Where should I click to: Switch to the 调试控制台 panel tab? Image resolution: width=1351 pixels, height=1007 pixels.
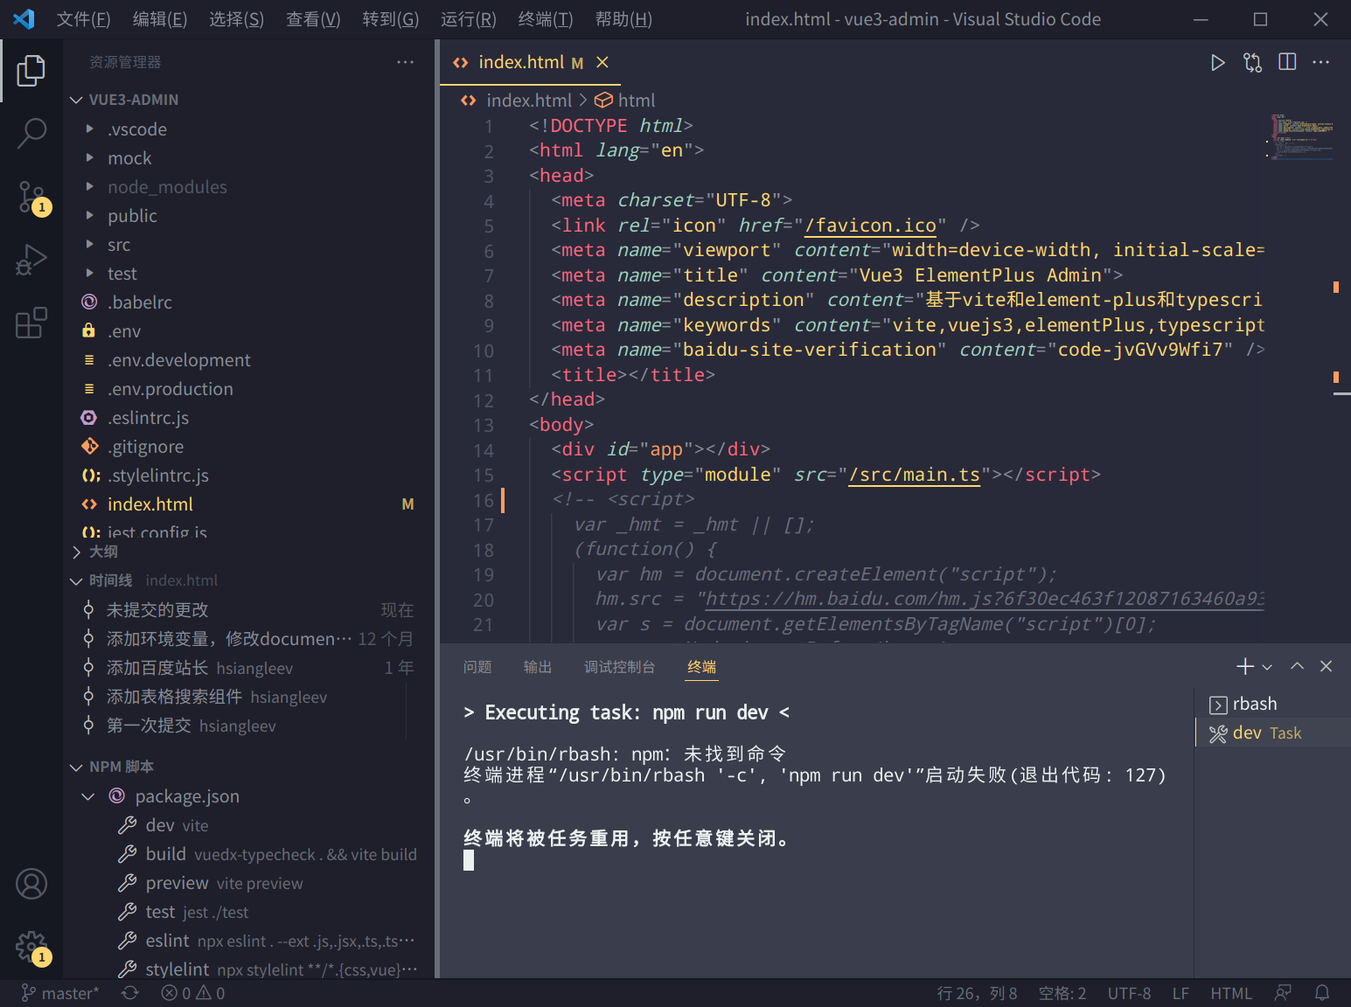click(619, 667)
